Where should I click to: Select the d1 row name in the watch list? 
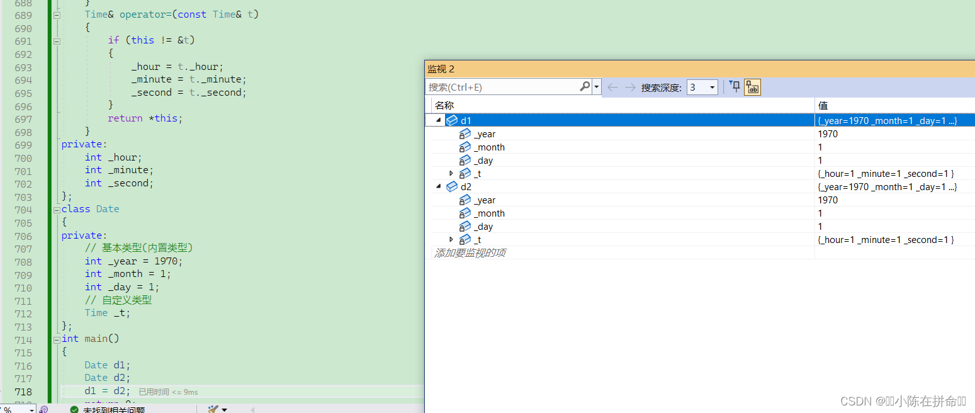coord(466,120)
